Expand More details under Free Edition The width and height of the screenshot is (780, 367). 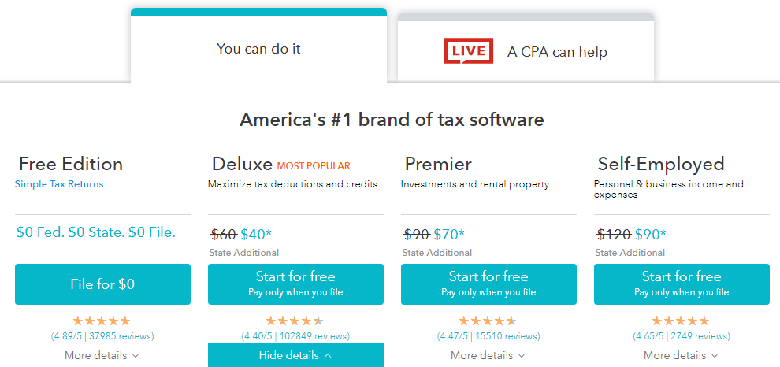[x=102, y=355]
